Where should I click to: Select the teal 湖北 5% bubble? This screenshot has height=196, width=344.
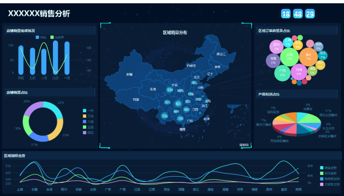click(x=322, y=55)
